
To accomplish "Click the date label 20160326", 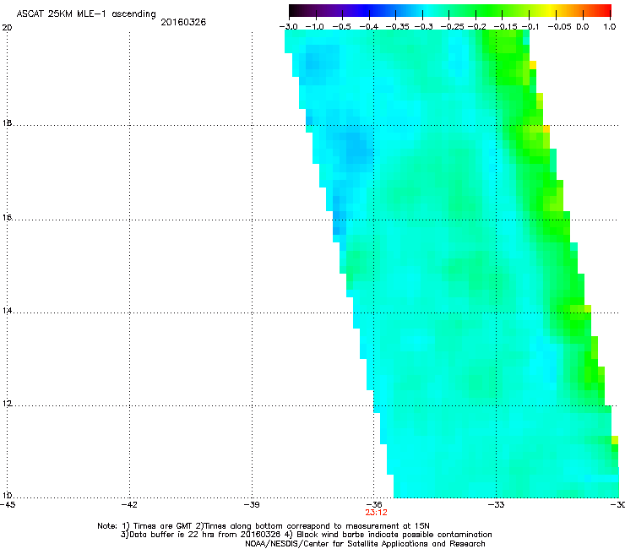I will tap(183, 22).
